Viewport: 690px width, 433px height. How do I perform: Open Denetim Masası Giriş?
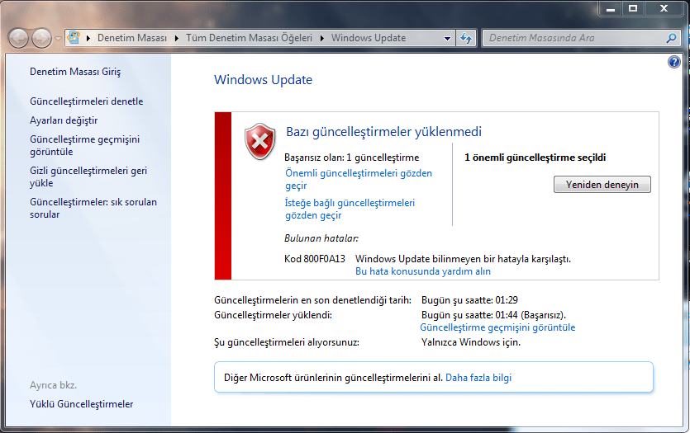pyautogui.click(x=75, y=72)
